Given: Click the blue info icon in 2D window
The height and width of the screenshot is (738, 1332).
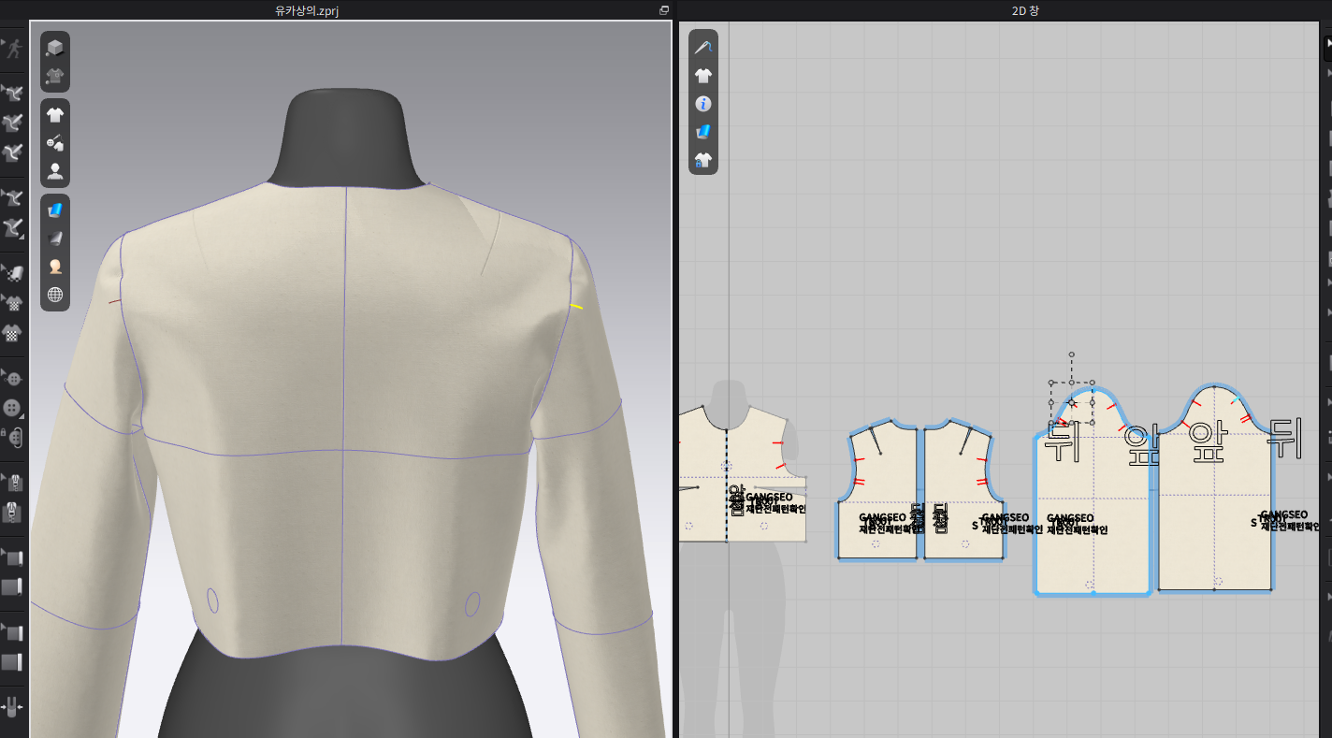Looking at the screenshot, I should pyautogui.click(x=703, y=104).
